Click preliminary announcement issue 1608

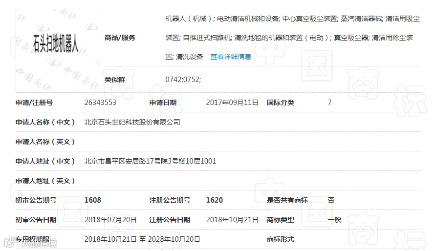pos(93,200)
